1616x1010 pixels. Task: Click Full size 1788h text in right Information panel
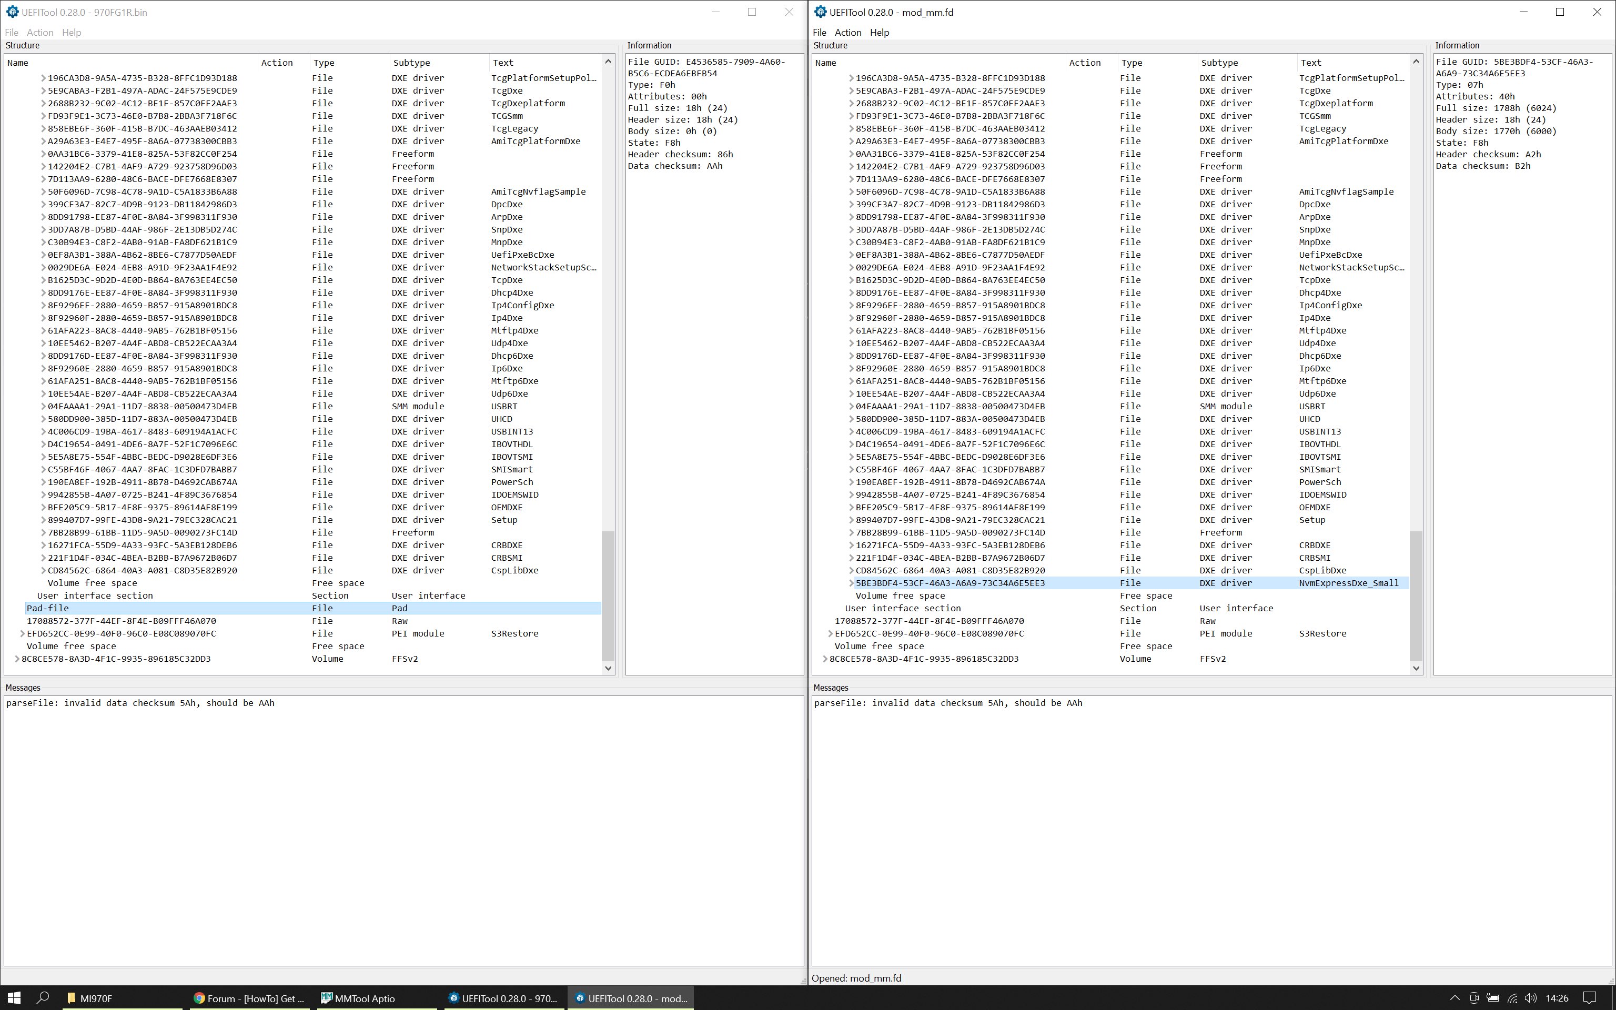1497,108
